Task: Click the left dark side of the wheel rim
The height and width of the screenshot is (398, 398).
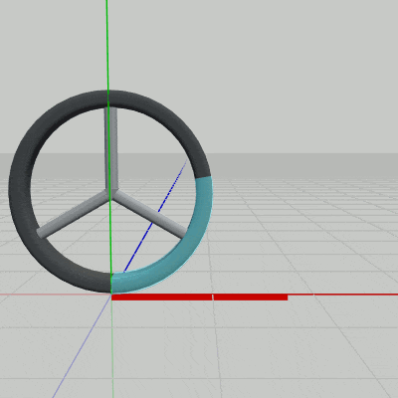Action: pyautogui.click(x=20, y=192)
